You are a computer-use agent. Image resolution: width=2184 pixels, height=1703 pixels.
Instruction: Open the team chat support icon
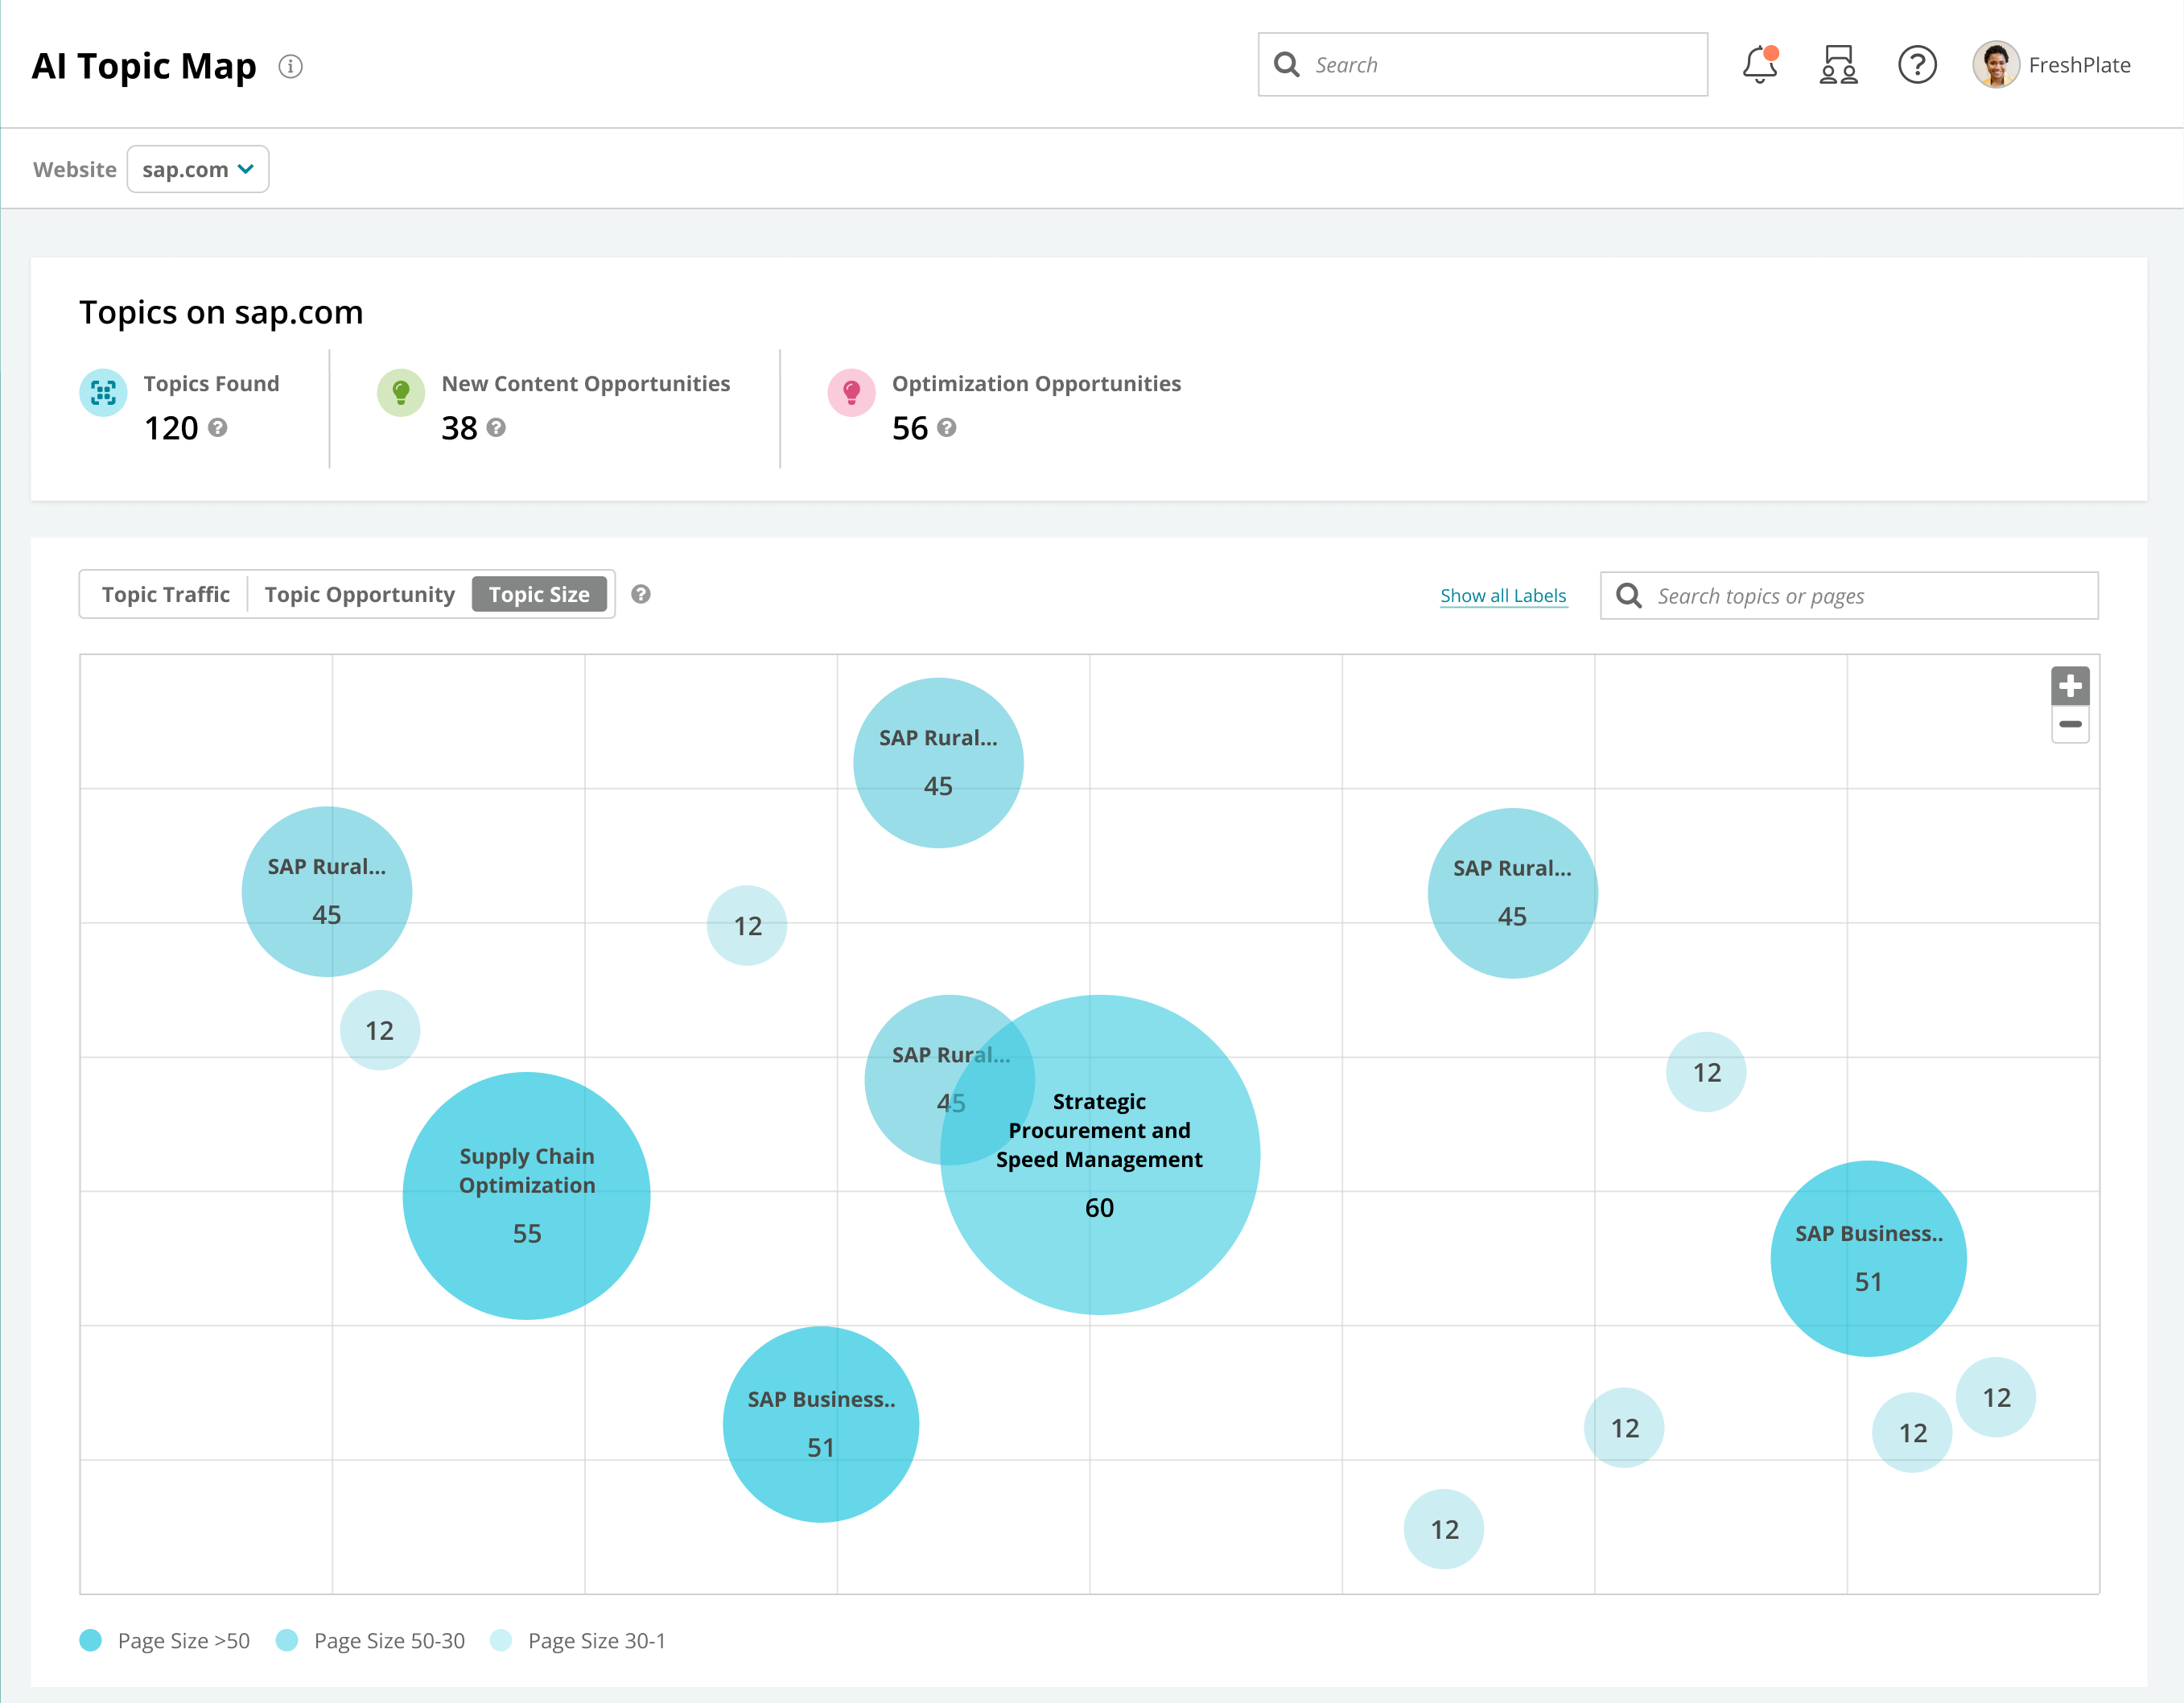(1838, 65)
